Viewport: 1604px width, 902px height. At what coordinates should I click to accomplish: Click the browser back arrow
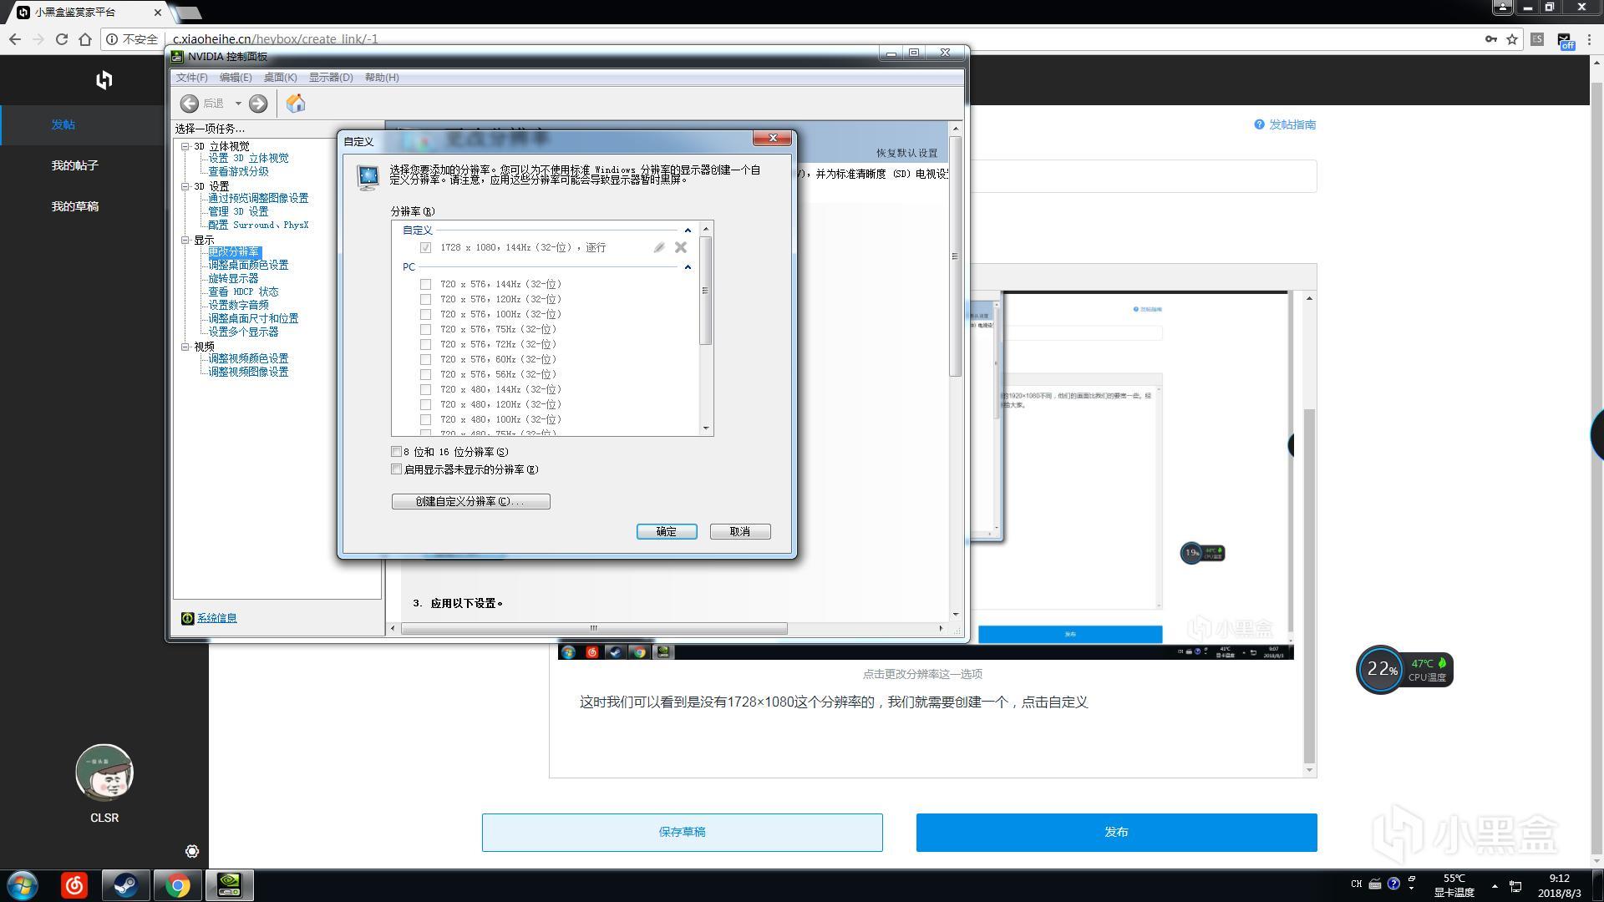coord(15,39)
